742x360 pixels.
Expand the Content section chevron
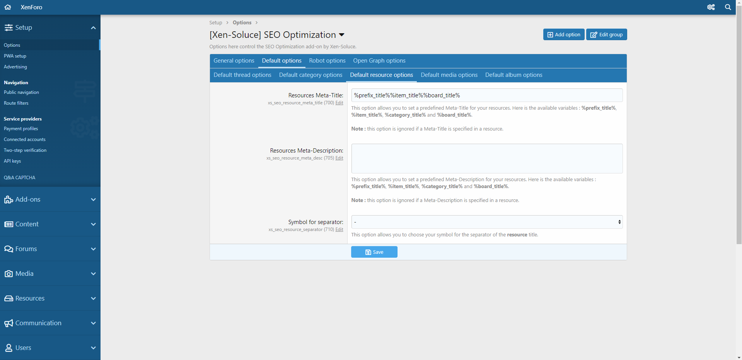[x=93, y=224]
